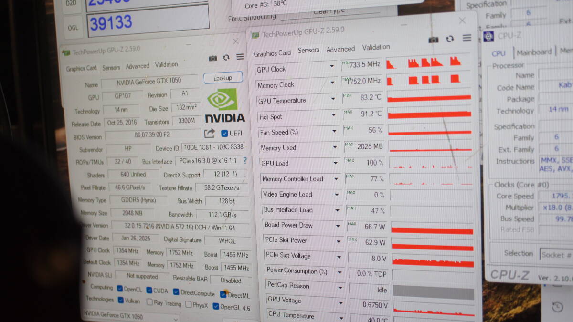Open Validation tab in GPU-Z Sensors window
The image size is (573, 322).
pyautogui.click(x=376, y=47)
